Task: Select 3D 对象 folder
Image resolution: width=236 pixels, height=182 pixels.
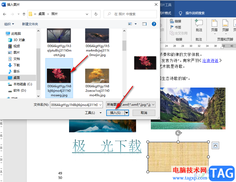Action: tap(16, 40)
